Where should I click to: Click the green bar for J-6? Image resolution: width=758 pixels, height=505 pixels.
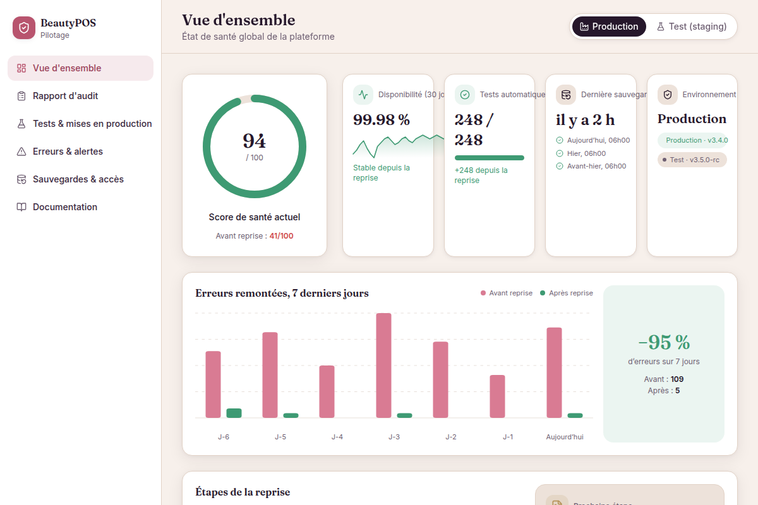(234, 413)
